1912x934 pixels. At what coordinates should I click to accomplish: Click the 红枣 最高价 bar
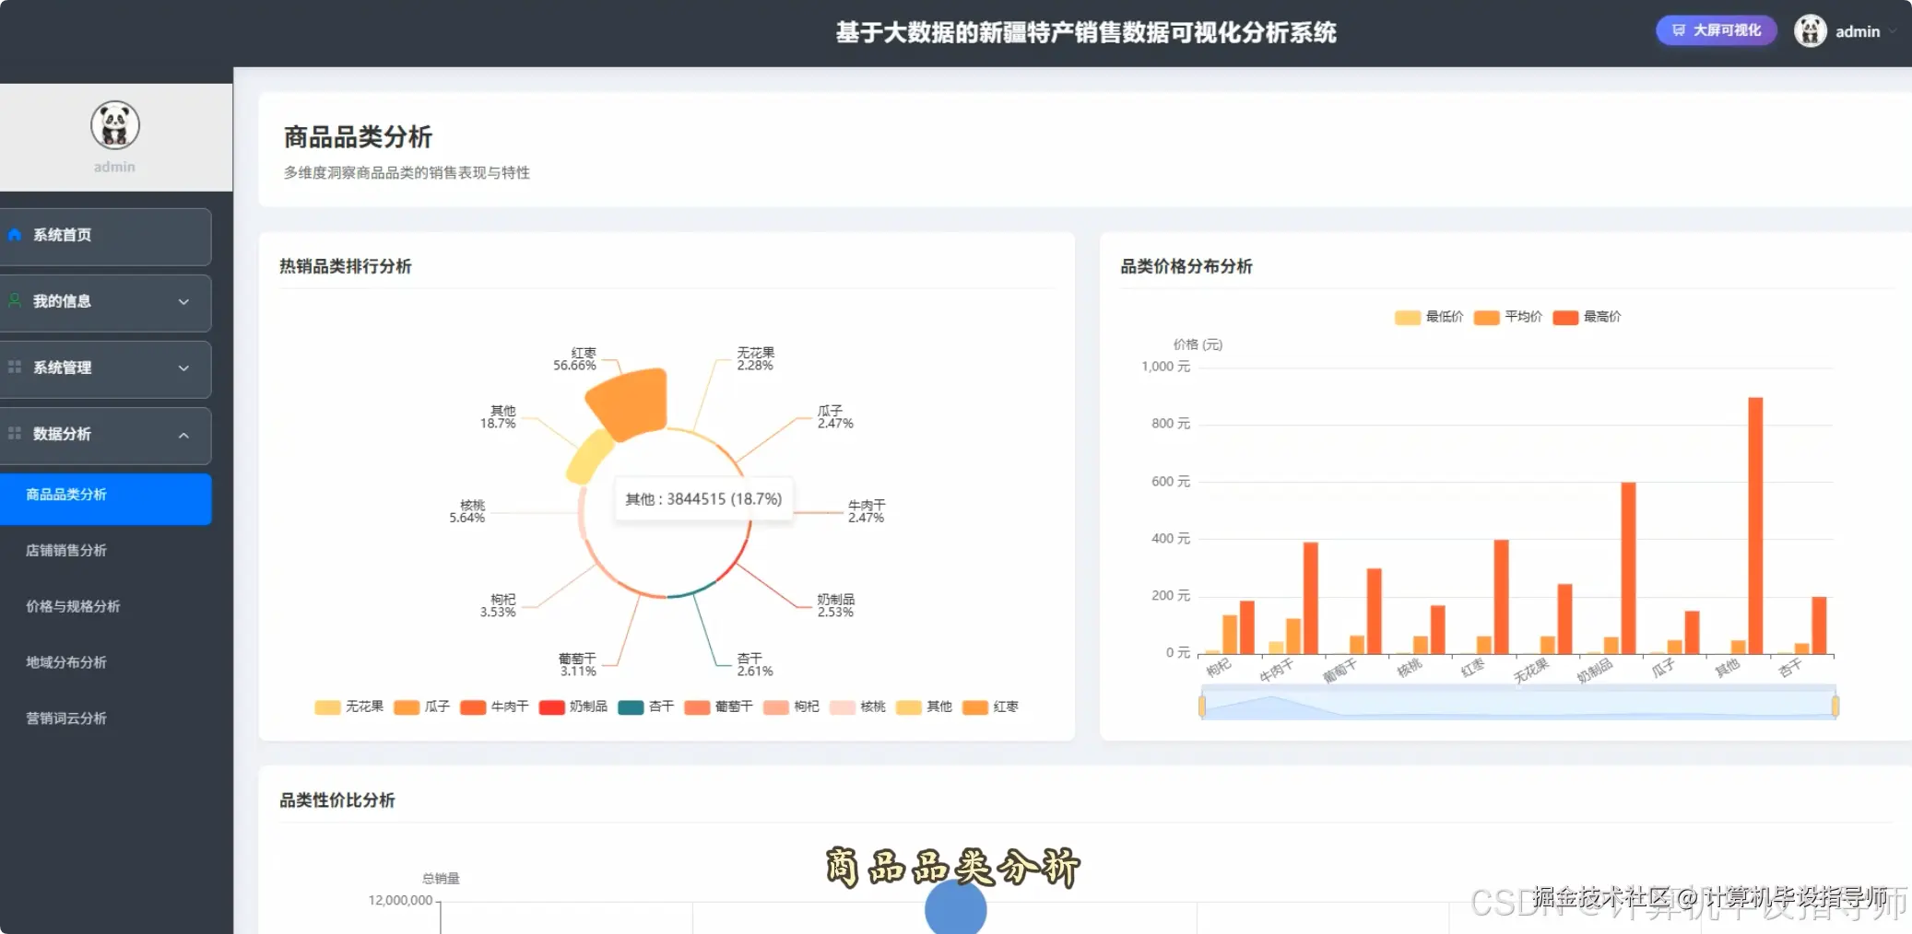1501,597
